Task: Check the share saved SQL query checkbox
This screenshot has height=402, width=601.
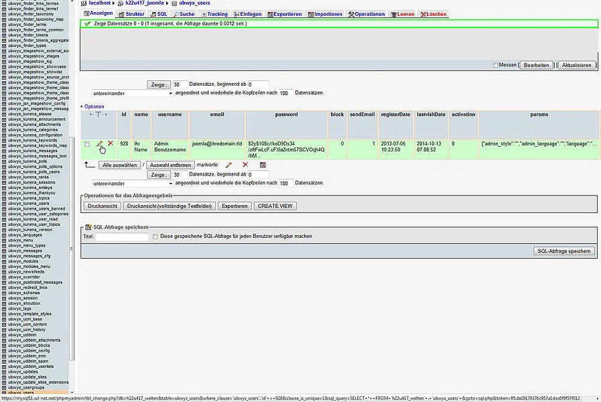Action: click(x=155, y=237)
